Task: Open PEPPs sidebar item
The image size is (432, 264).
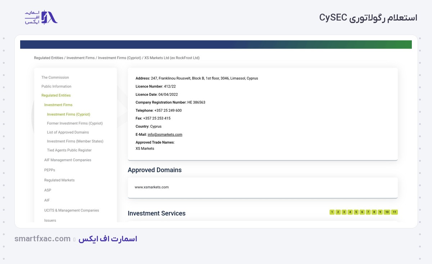Action: pos(50,170)
